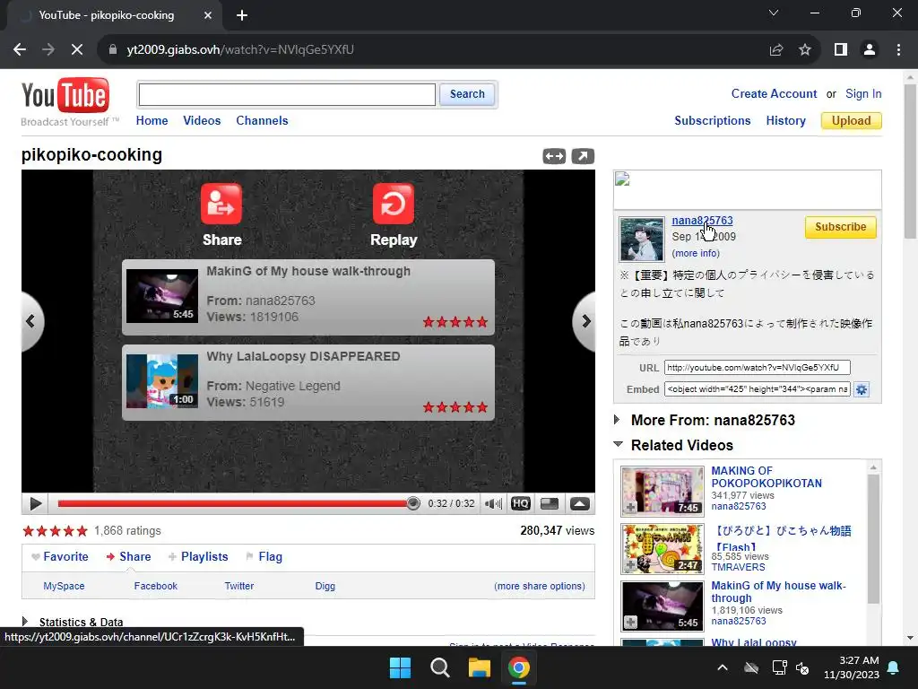
Task: Share the video to Facebook
Action: coord(156,586)
